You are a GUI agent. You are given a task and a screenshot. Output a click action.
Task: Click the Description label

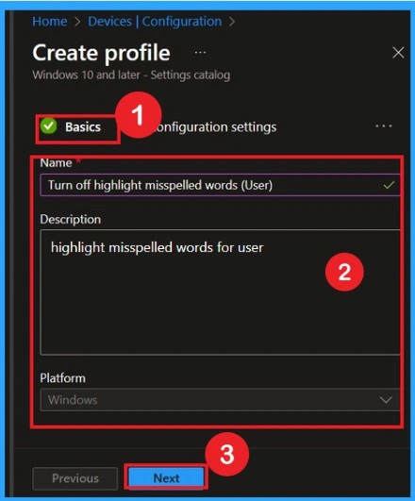pos(71,220)
